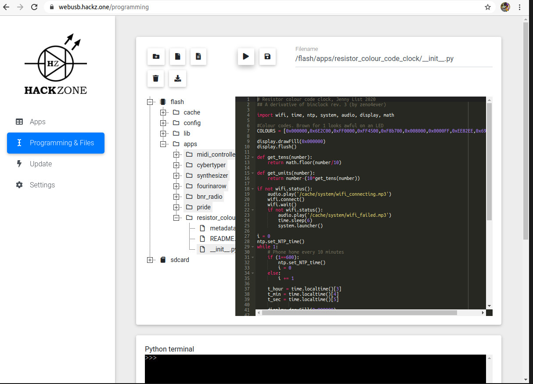Image resolution: width=533 pixels, height=384 pixels.
Task: Expand the sdcard node
Action: click(150, 260)
